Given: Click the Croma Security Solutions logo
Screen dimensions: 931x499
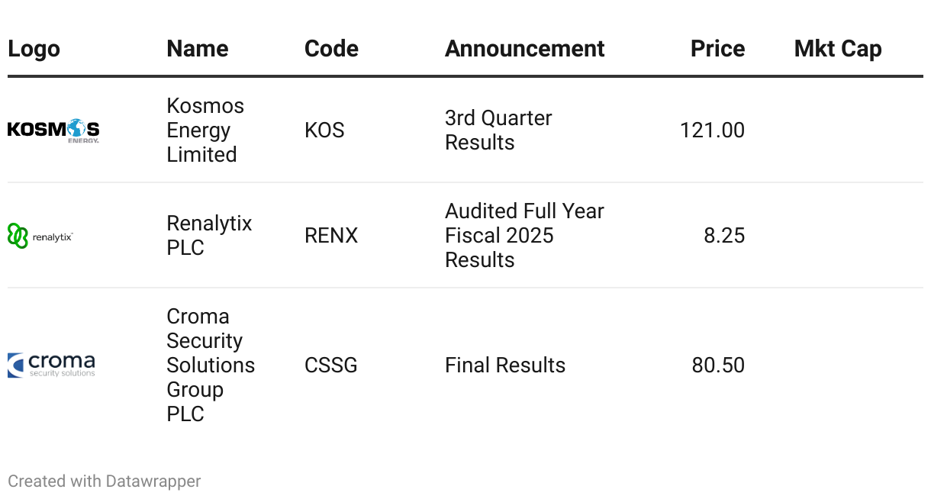Looking at the screenshot, I should pyautogui.click(x=52, y=365).
